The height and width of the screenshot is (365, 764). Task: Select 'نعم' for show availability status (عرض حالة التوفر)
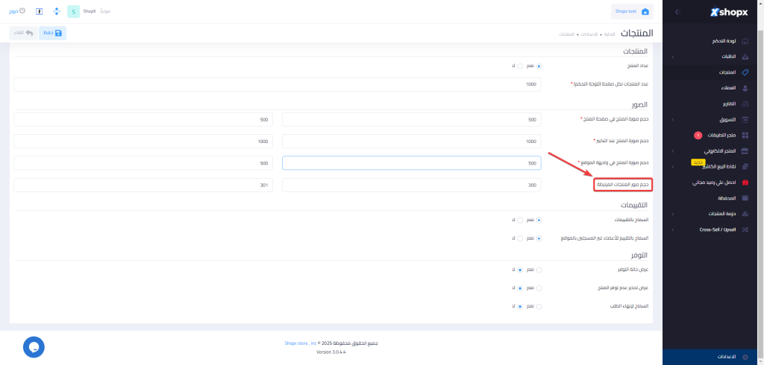[x=539, y=270]
